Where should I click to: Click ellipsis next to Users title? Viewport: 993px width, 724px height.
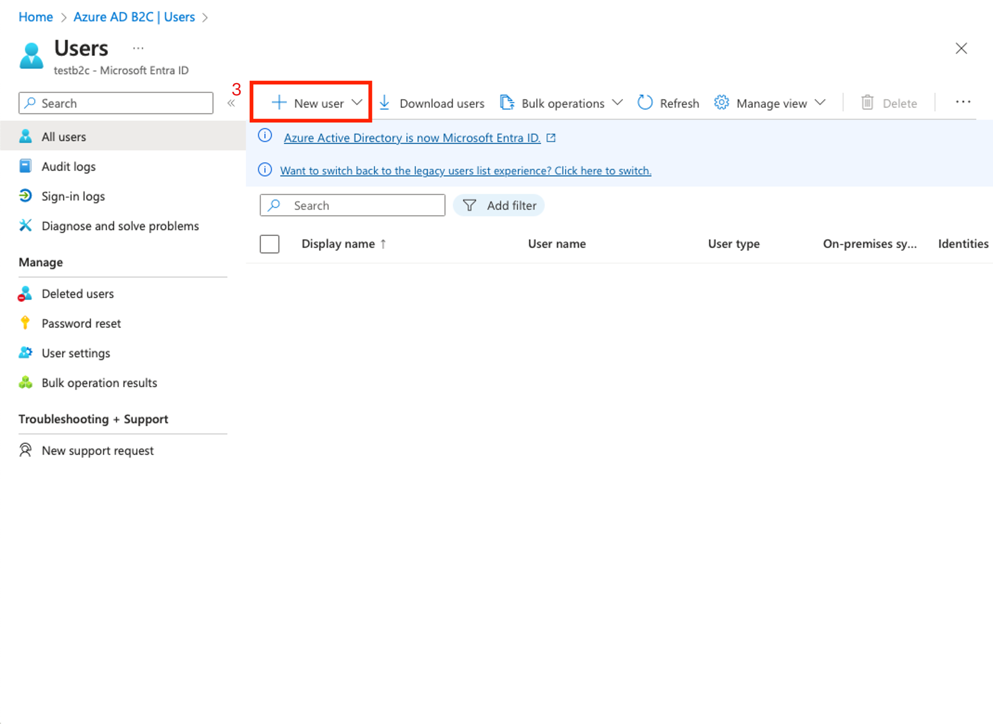pos(138,48)
